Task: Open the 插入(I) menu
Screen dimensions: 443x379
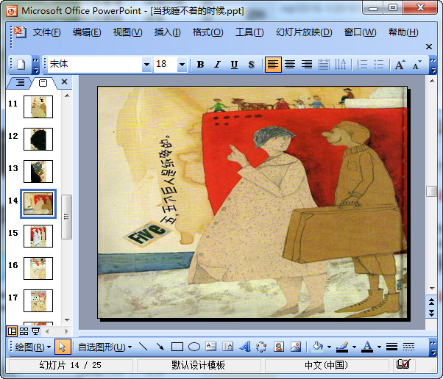Action: pyautogui.click(x=167, y=32)
